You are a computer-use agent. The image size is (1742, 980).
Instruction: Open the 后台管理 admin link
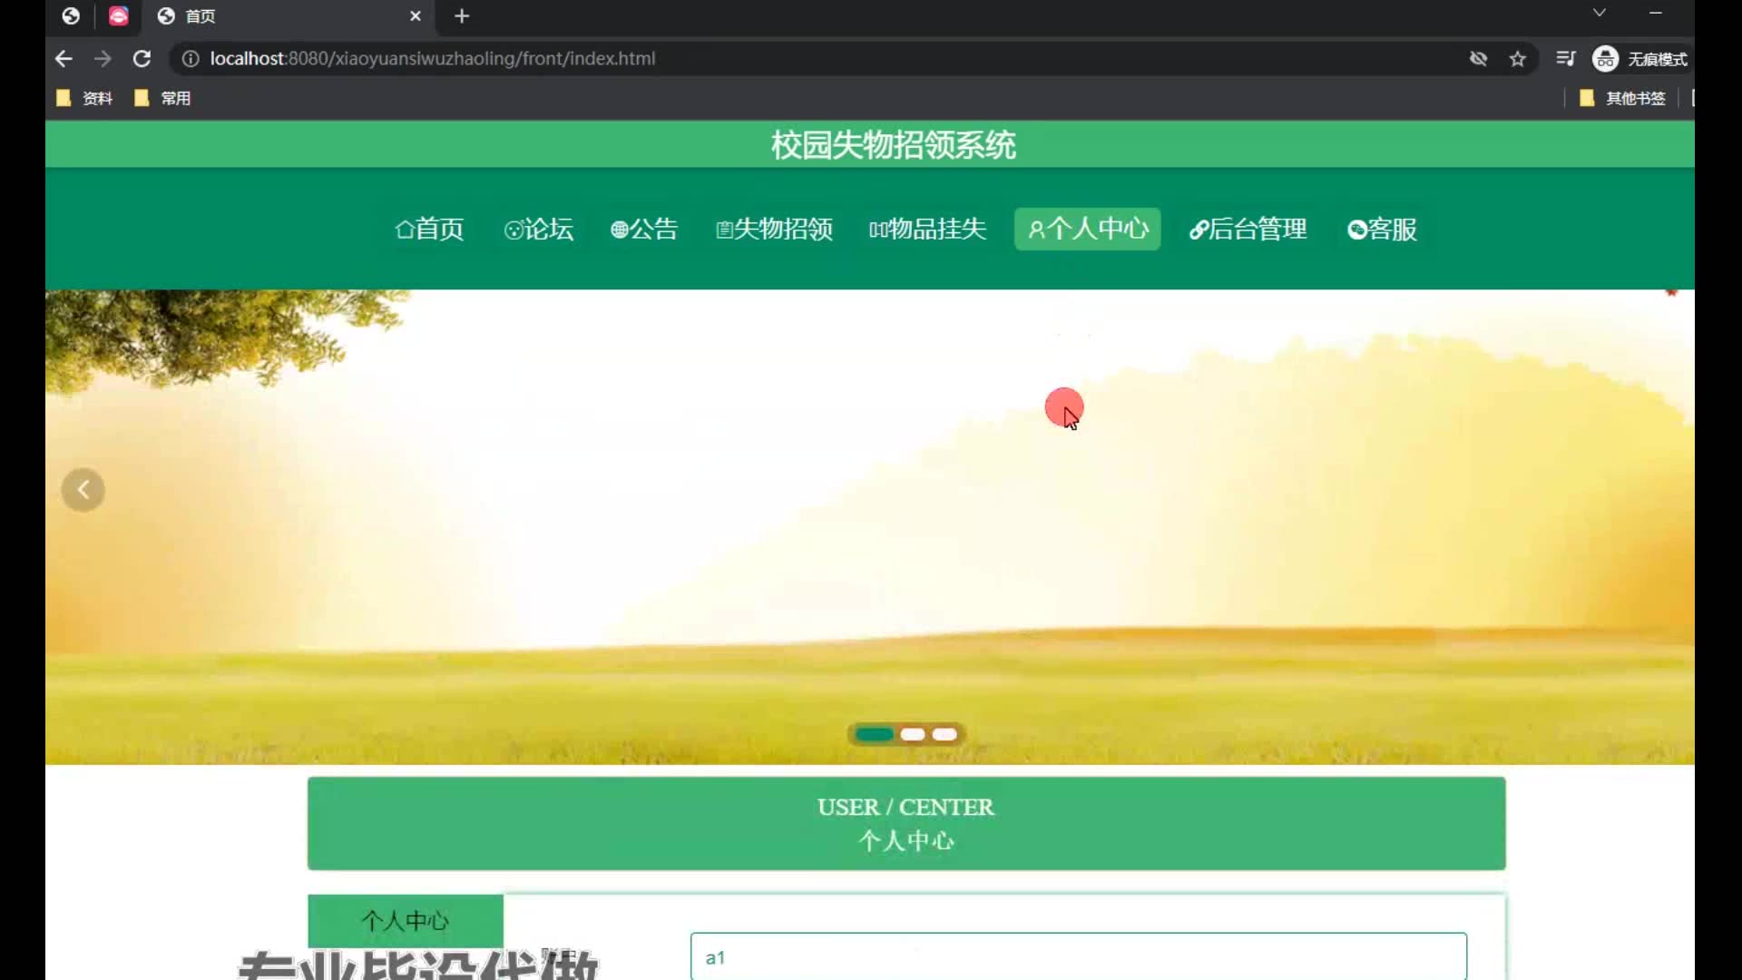pyautogui.click(x=1248, y=229)
